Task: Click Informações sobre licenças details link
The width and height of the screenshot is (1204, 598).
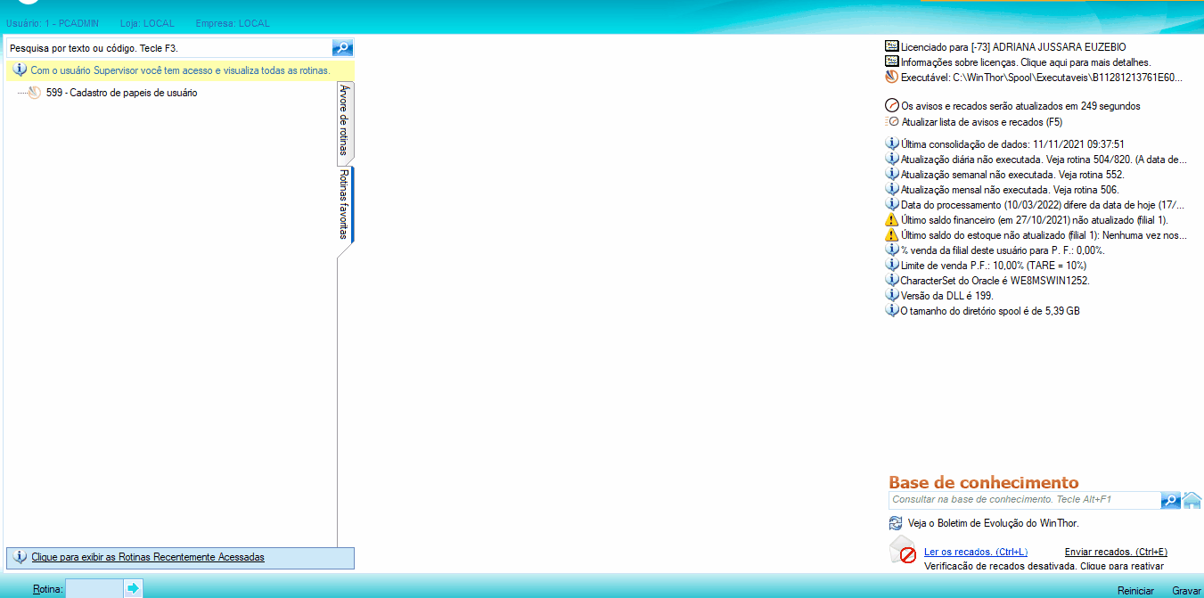Action: (1026, 62)
